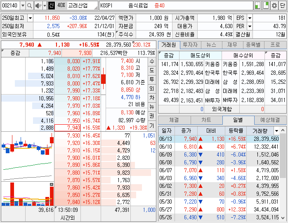Click the 매도상위 column header
This screenshot has height=223, width=288.
pos(201,55)
